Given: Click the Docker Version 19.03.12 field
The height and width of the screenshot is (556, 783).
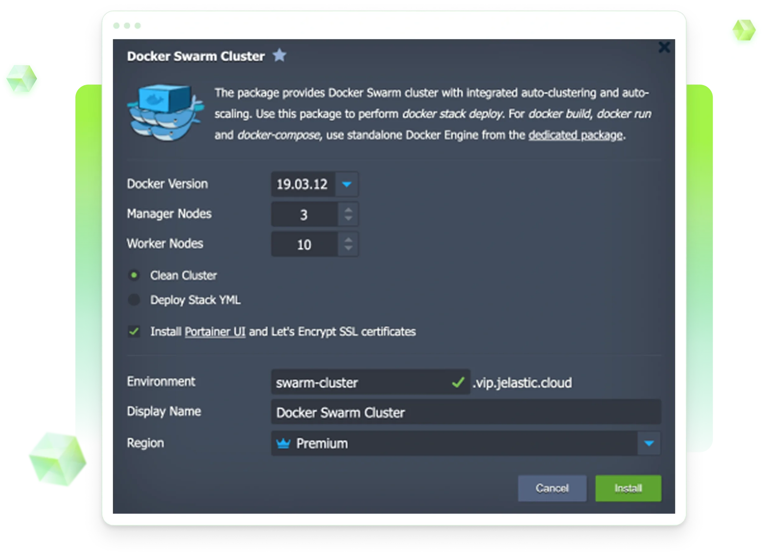Looking at the screenshot, I should pos(303,184).
